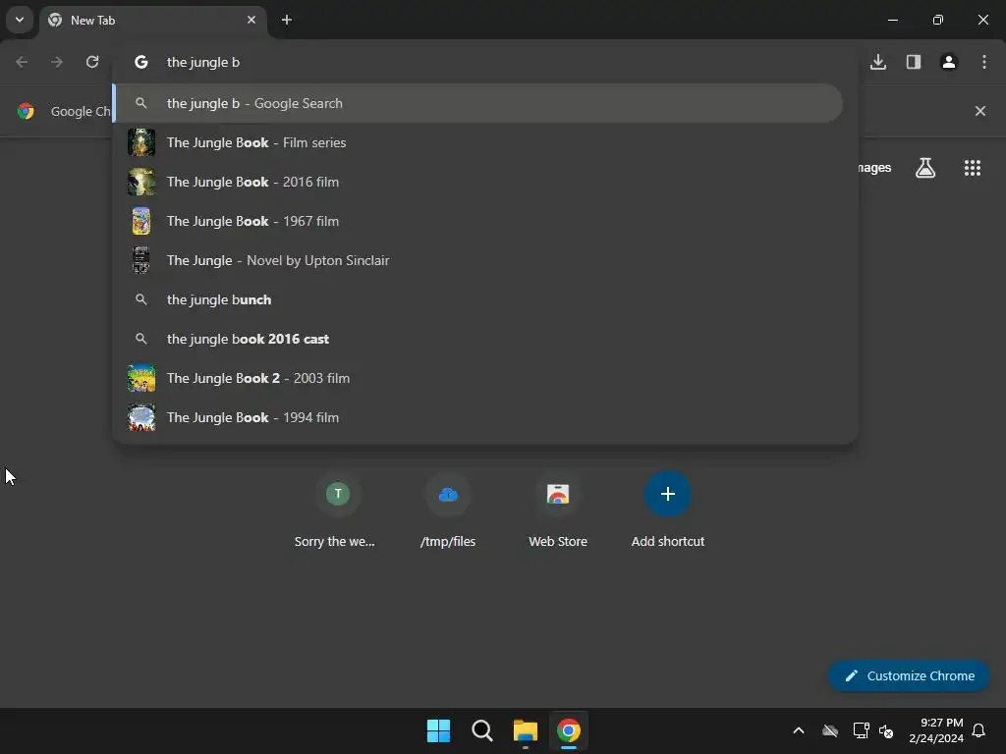Click the muted volume tray icon
This screenshot has height=754, width=1006.
tap(887, 730)
